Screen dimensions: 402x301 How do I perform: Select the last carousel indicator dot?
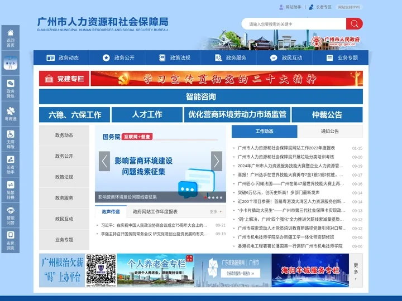(x=221, y=197)
